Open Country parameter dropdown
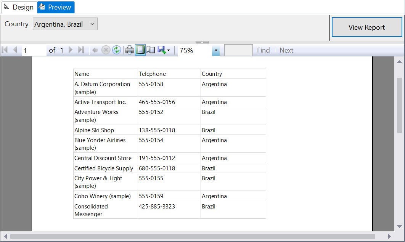405x242 pixels. (65, 24)
